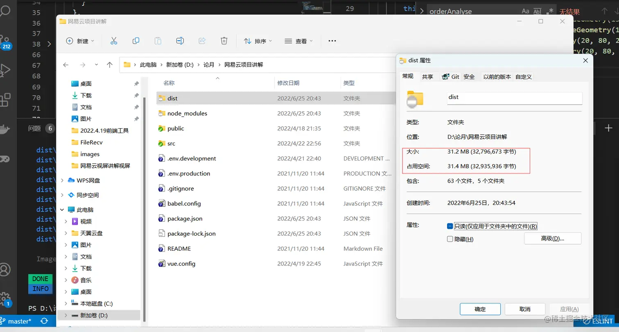Screen dimensions: 619x332
Task: Expand the WPS网盘 tree node arrow
Action: pos(62,180)
